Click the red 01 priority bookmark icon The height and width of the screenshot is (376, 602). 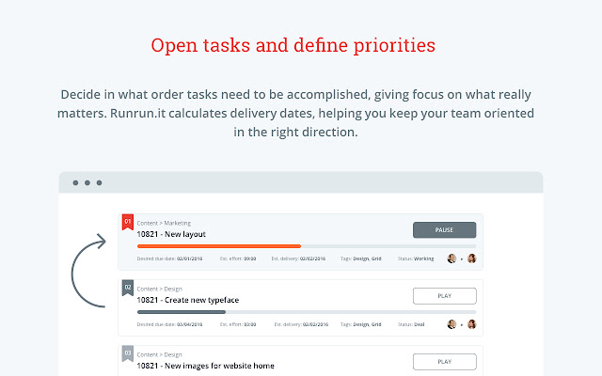click(x=127, y=223)
